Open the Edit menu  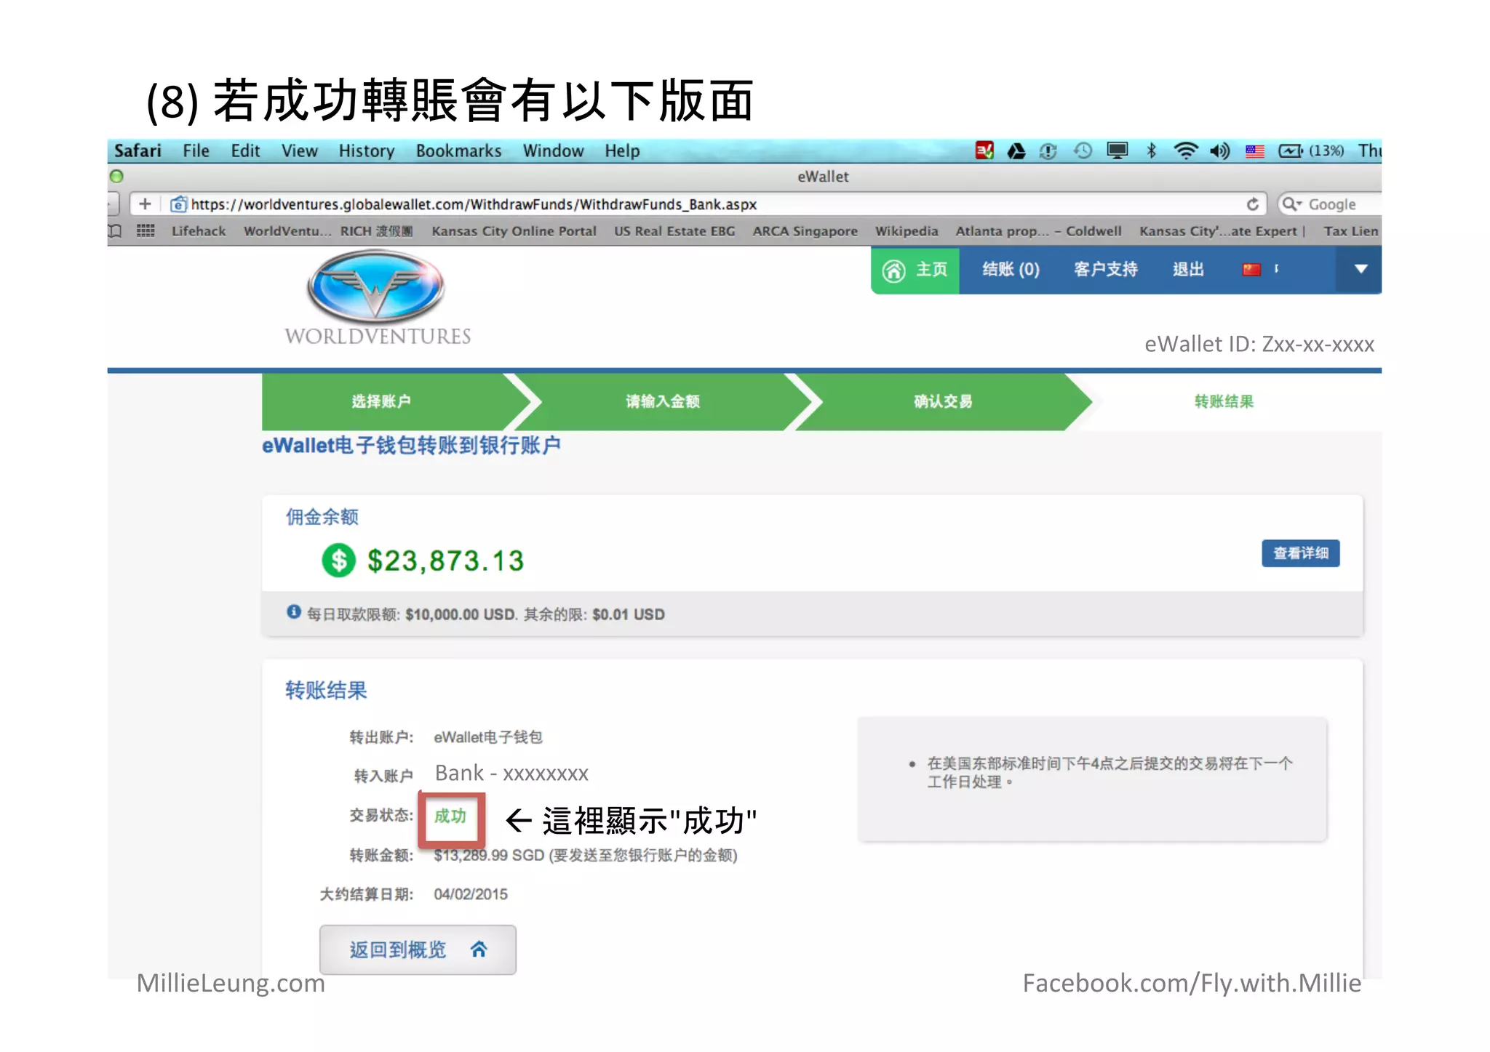click(x=245, y=150)
